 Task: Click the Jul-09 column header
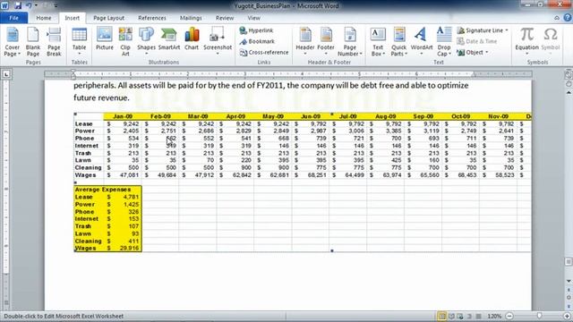click(x=348, y=116)
